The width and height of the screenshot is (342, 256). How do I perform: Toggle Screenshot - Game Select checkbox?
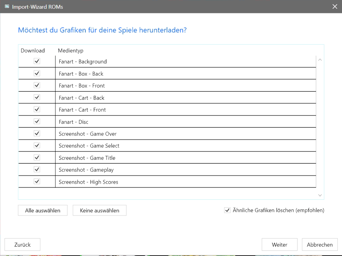pyautogui.click(x=37, y=145)
